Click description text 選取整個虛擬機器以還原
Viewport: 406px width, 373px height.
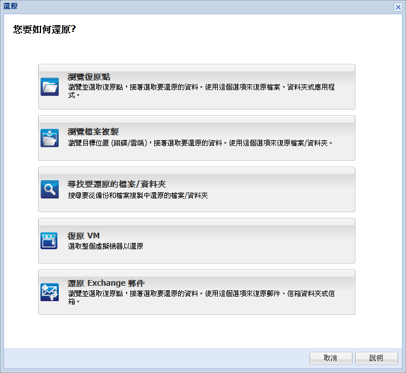coord(105,246)
